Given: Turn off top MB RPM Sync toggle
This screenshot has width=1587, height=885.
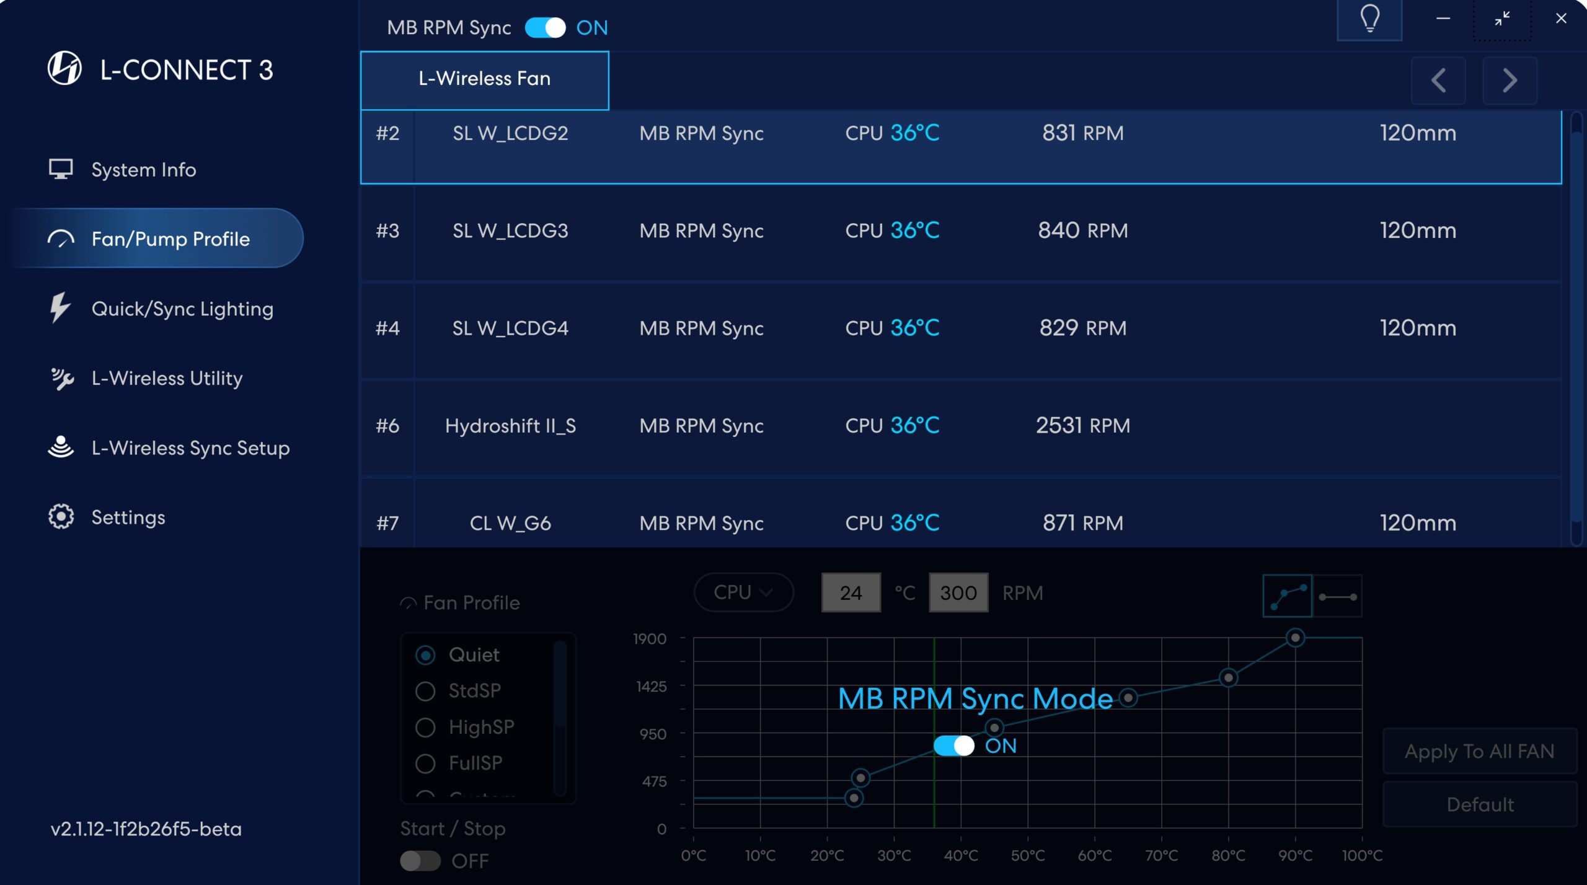Looking at the screenshot, I should coord(545,28).
